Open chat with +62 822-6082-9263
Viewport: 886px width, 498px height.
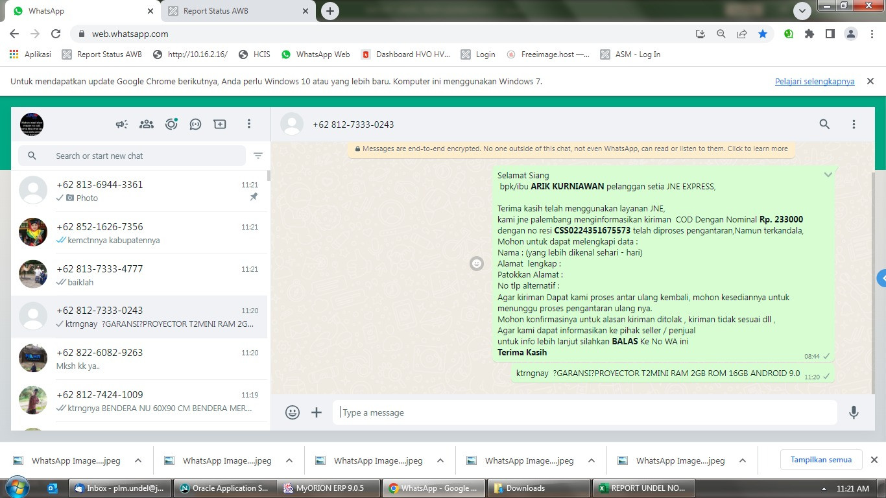[x=139, y=359]
